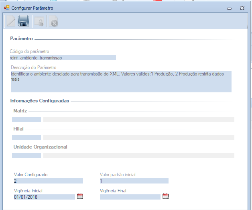
Task: Click the Filial code field
Action: click(26, 137)
